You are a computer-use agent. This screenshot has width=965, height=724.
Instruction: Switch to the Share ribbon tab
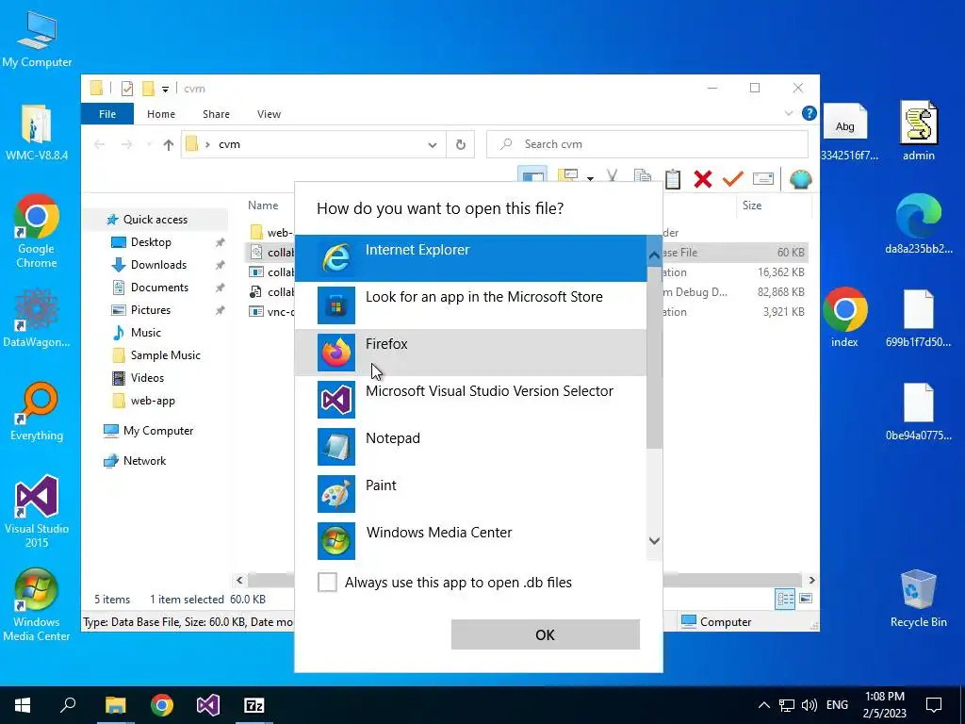216,114
